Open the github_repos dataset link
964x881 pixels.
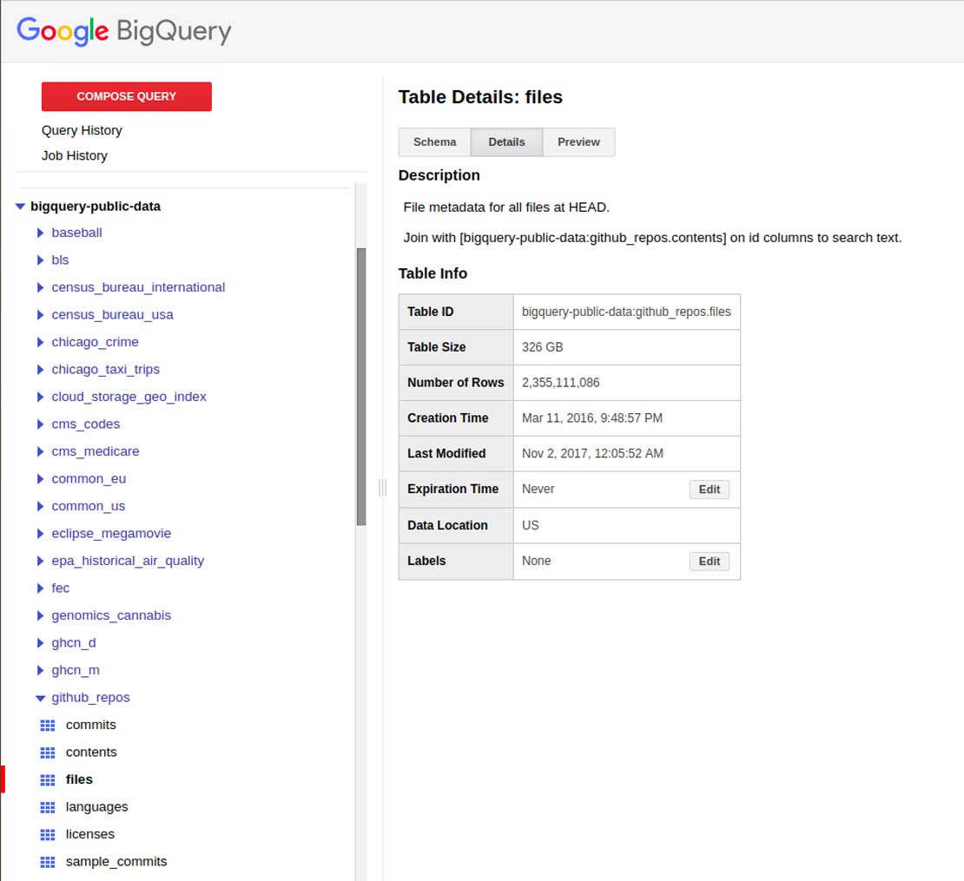[x=91, y=698]
